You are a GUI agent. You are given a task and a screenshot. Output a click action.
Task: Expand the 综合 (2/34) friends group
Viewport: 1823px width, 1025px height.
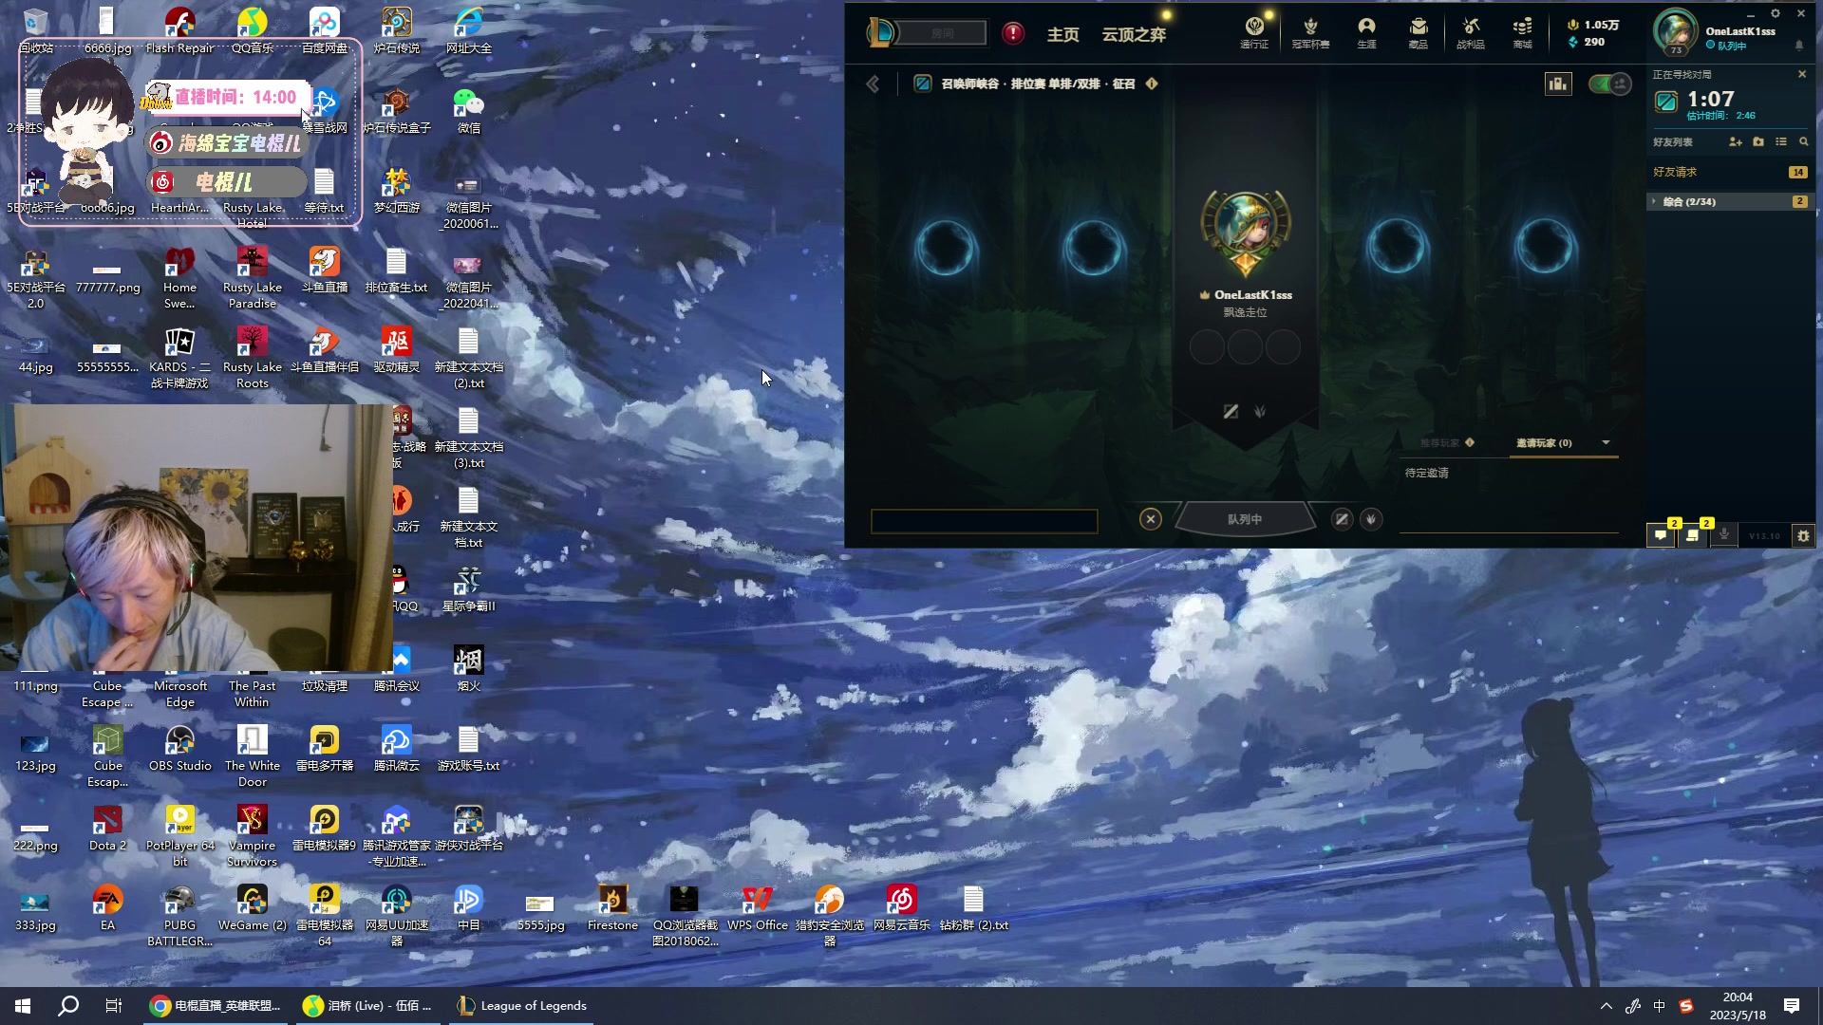[1730, 201]
